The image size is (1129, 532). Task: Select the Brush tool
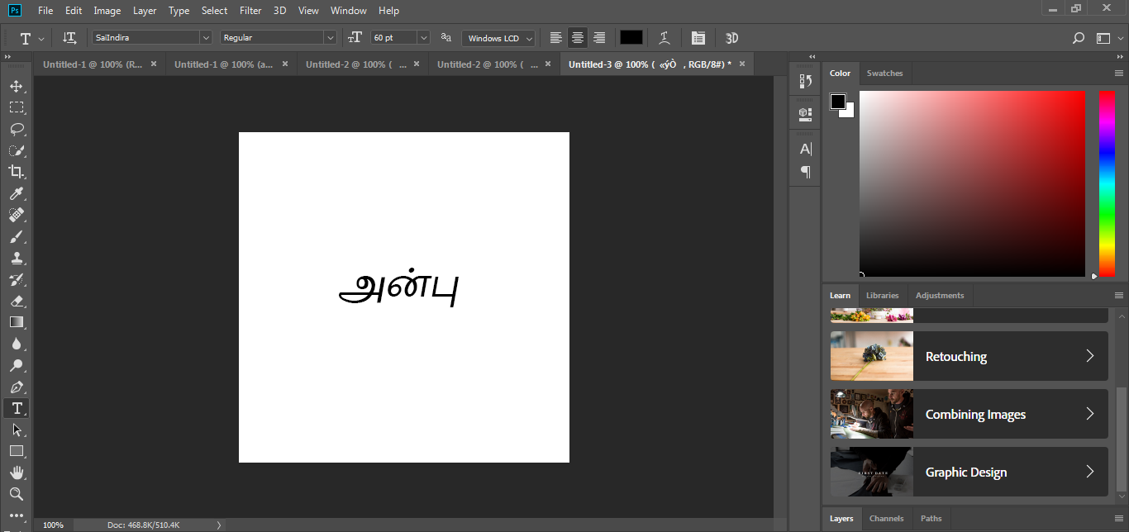(17, 236)
